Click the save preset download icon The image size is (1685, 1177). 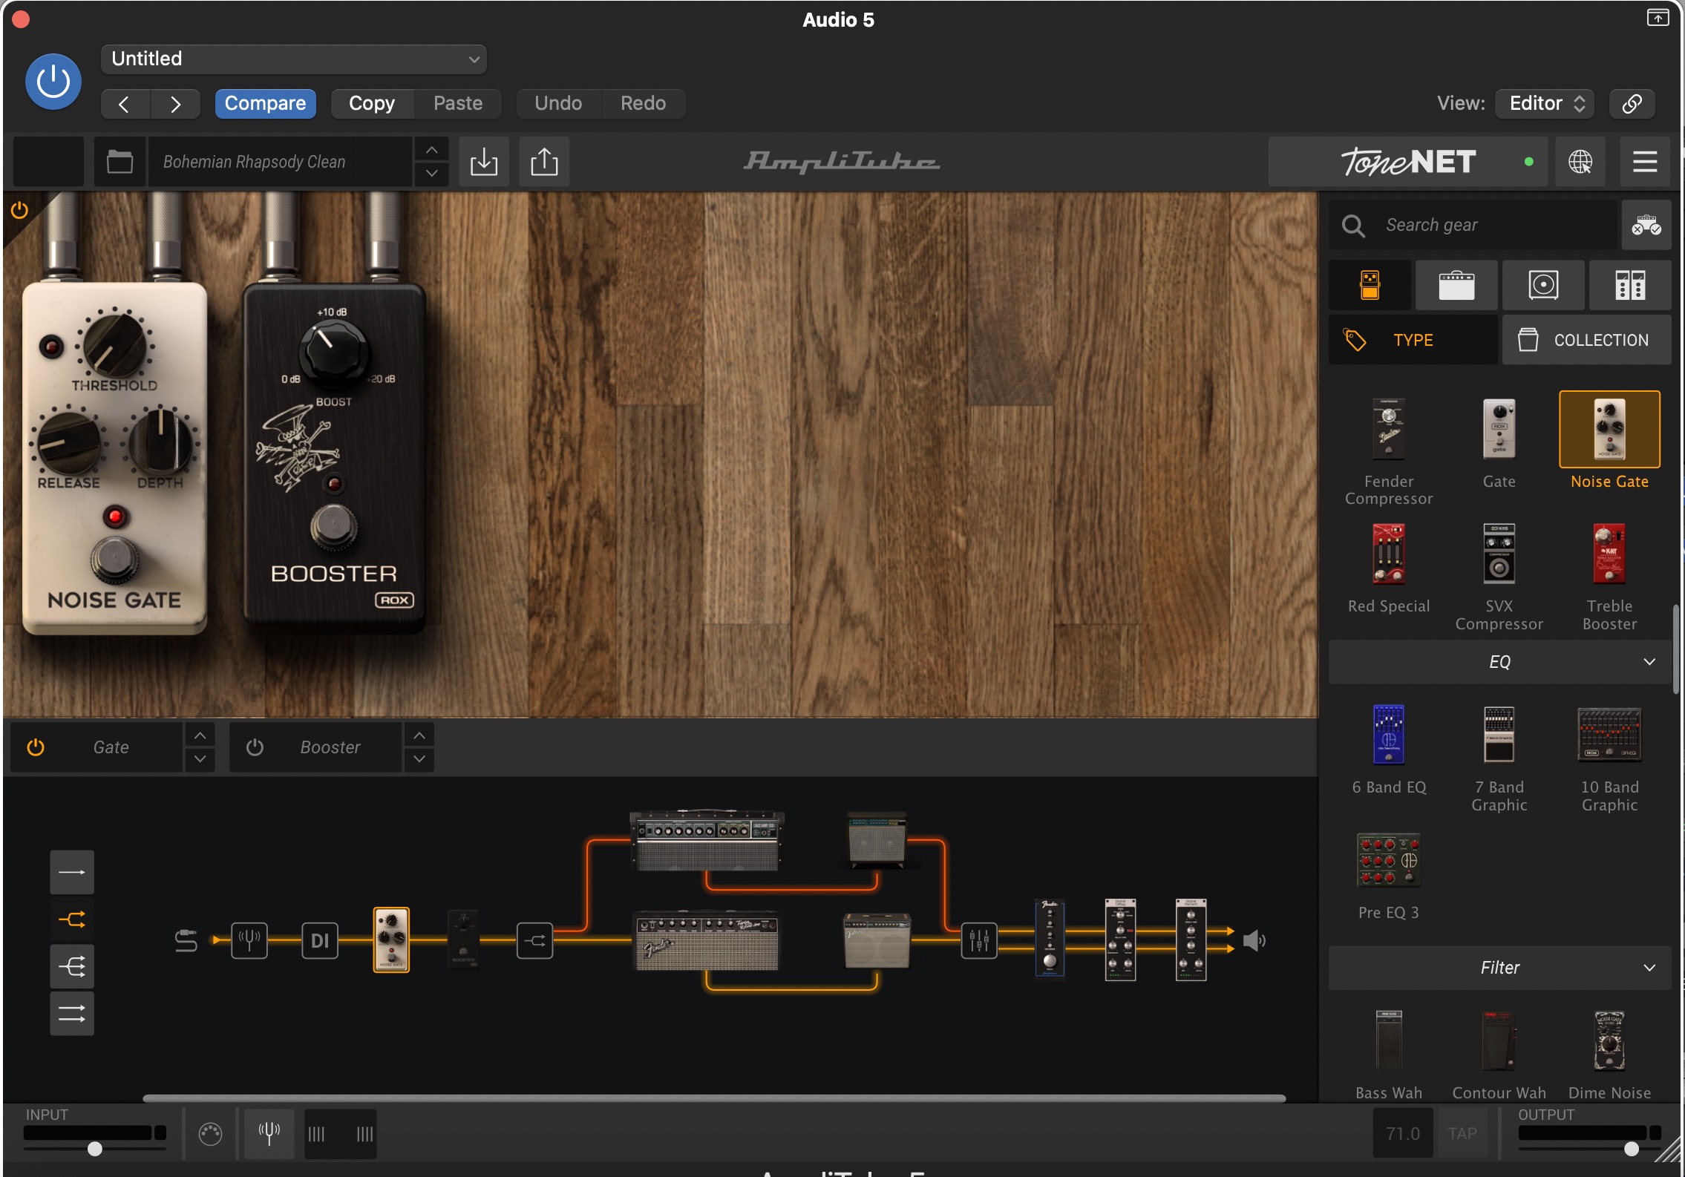pyautogui.click(x=484, y=161)
